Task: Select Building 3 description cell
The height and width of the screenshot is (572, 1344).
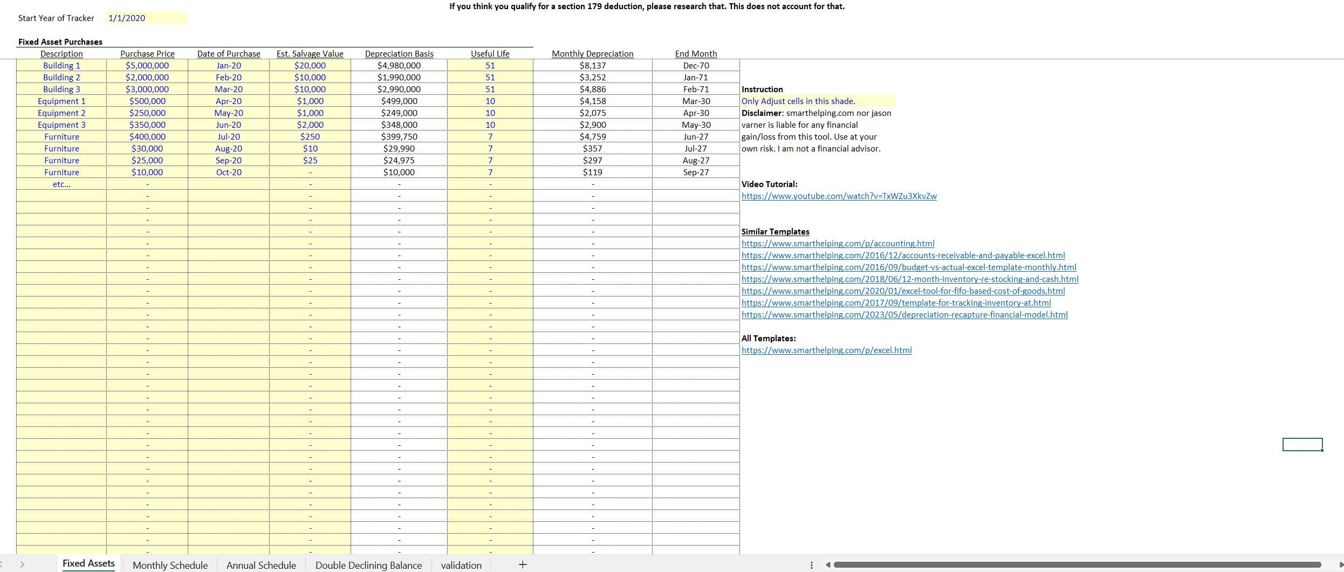Action: 61,89
